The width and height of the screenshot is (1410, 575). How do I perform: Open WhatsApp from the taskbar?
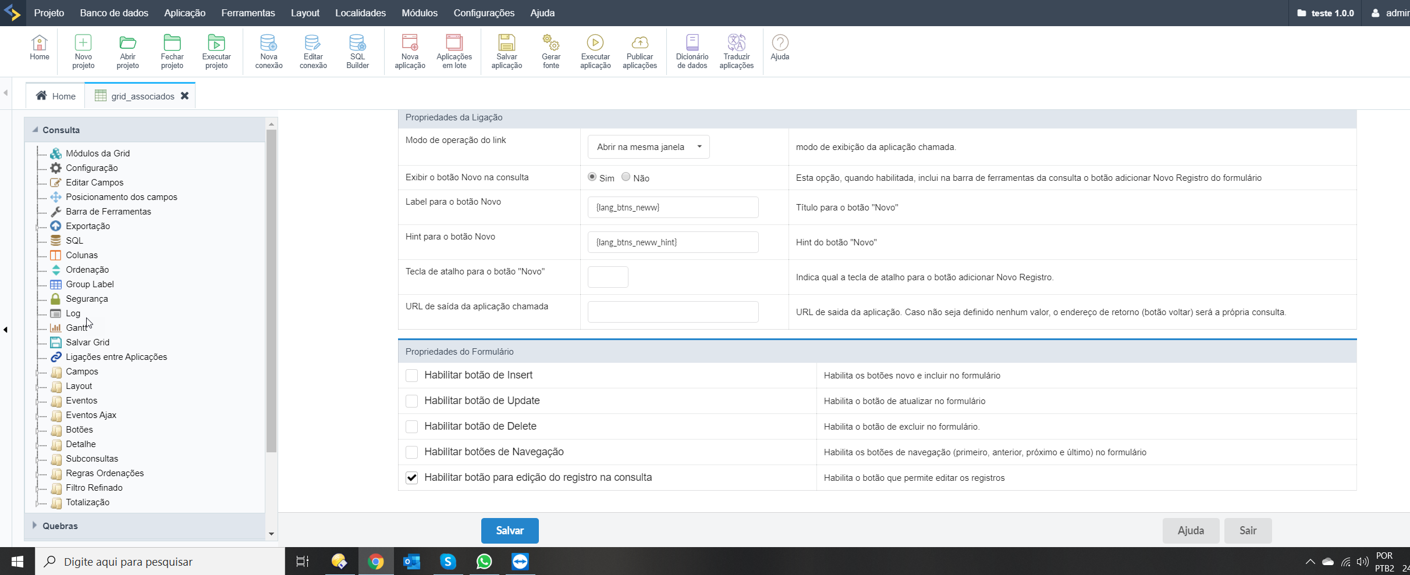pos(484,562)
